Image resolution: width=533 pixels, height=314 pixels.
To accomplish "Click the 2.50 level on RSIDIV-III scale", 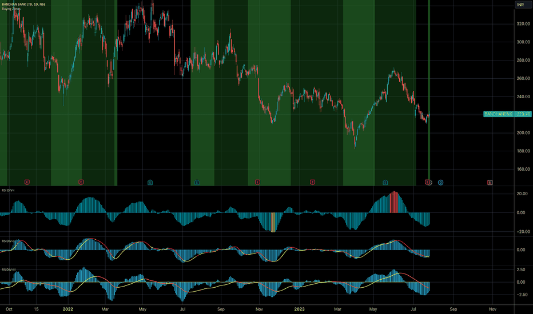I will 521,269.
